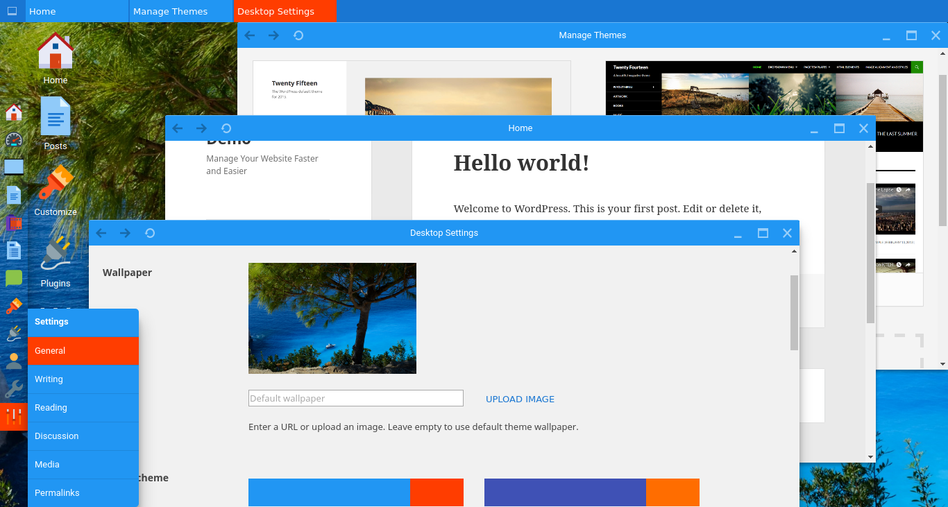Click the scroll-down arrow in Home window

coord(871,457)
